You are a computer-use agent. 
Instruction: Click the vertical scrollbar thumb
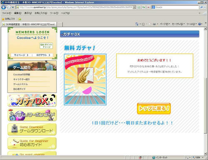click(x=206, y=105)
